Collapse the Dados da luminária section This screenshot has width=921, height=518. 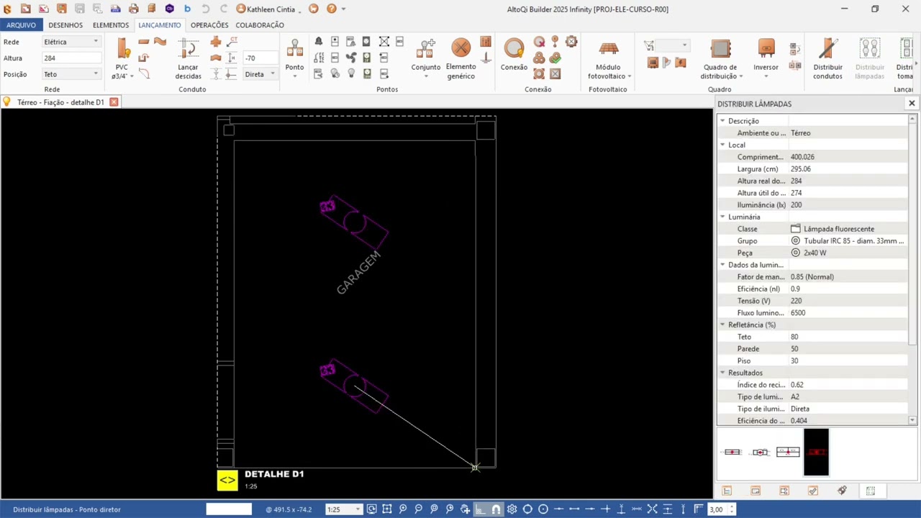tap(722, 265)
